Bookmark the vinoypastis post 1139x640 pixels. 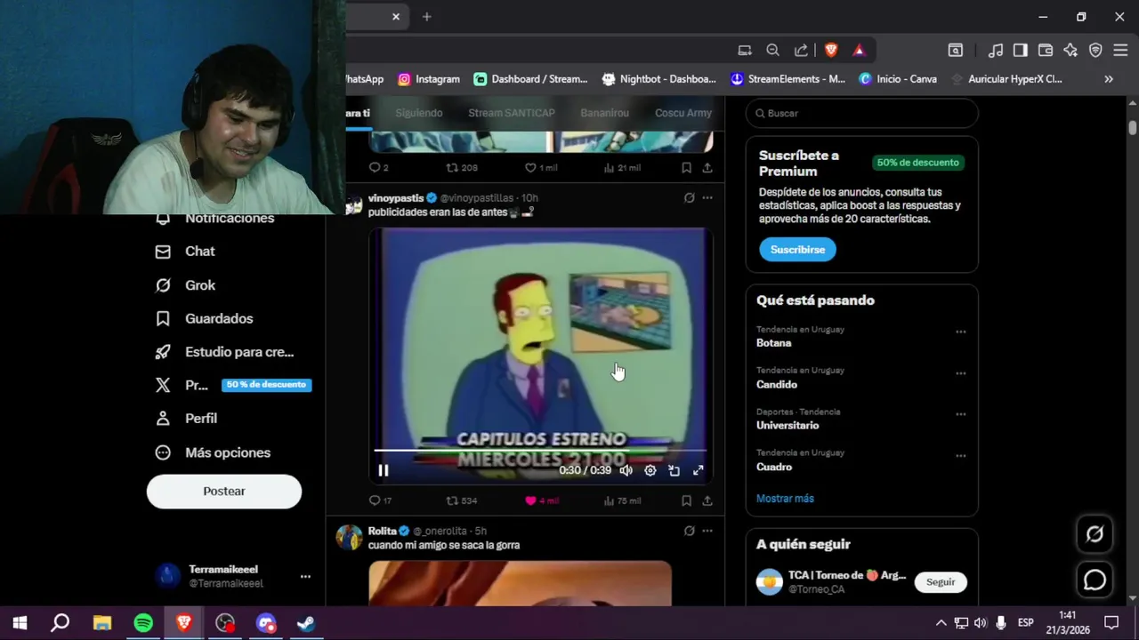(x=686, y=500)
